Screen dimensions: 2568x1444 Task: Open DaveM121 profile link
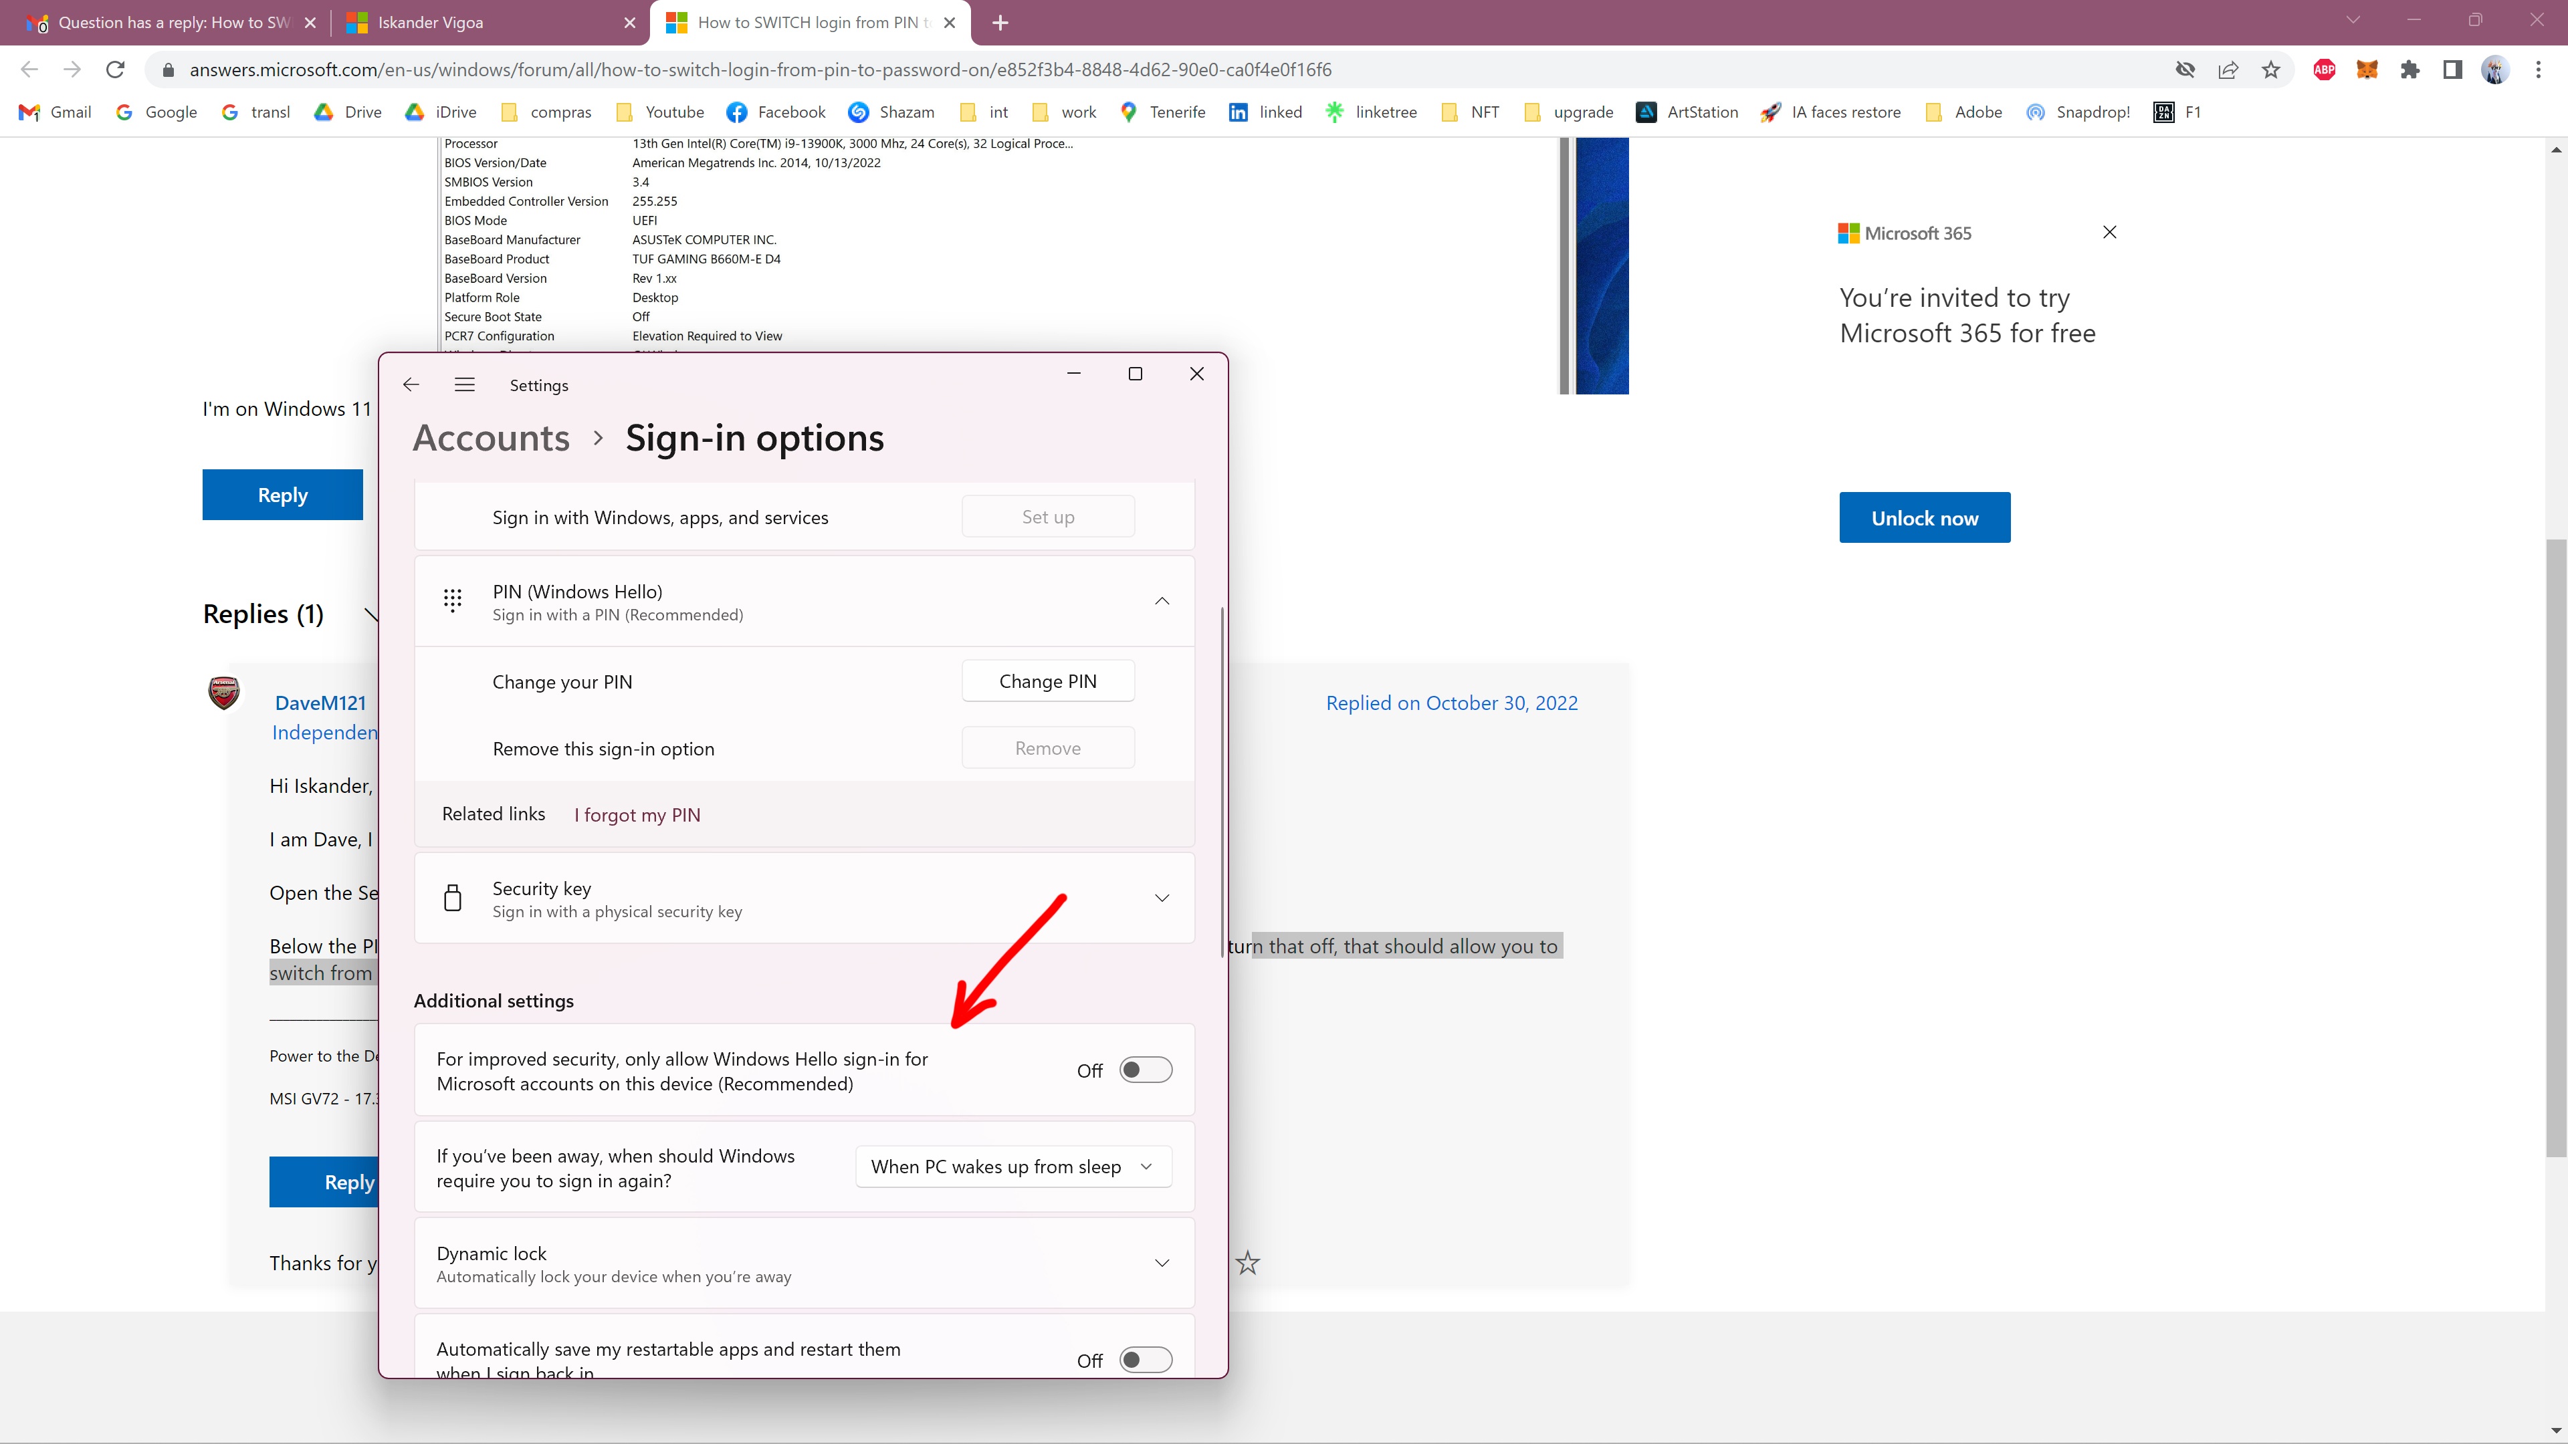(321, 703)
